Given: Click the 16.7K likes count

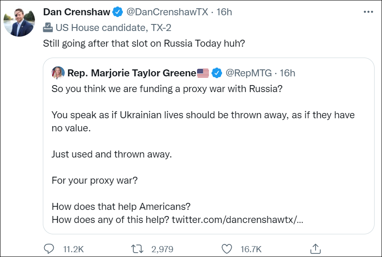Looking at the screenshot, I should 251,249.
